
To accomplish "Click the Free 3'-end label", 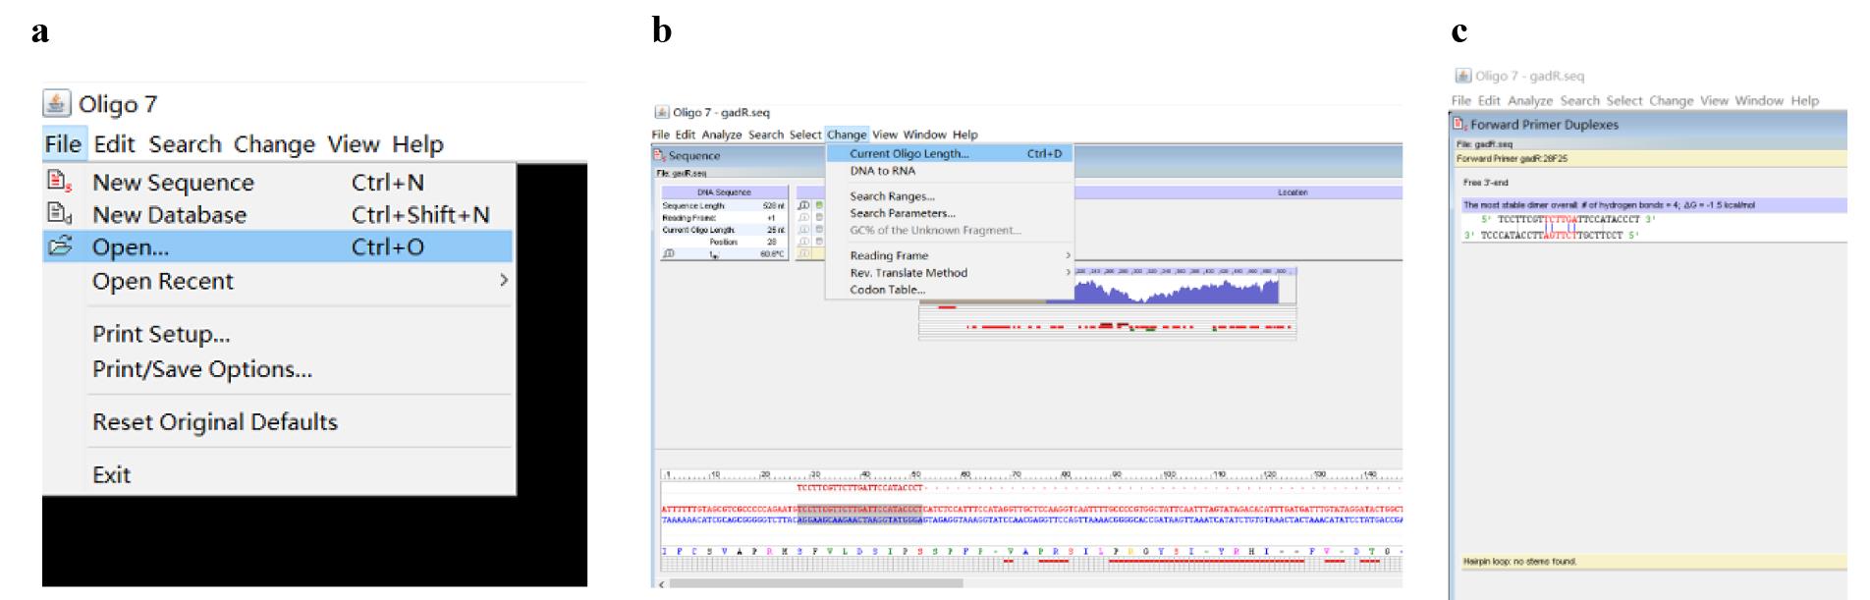I will click(x=1485, y=183).
